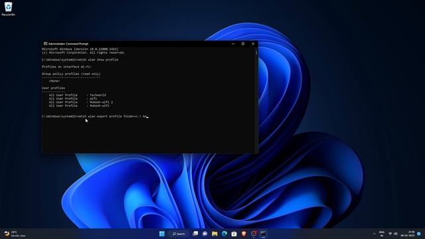Launch the Chat app from the taskbar

205,234
